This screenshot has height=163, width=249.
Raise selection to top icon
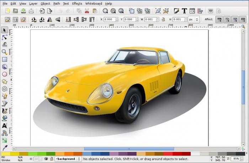click(92, 19)
